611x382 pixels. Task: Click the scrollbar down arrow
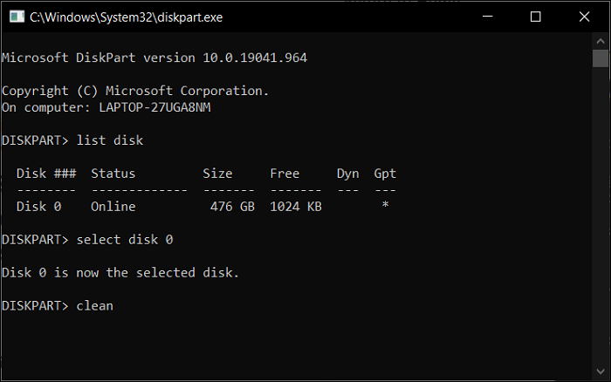pos(601,373)
